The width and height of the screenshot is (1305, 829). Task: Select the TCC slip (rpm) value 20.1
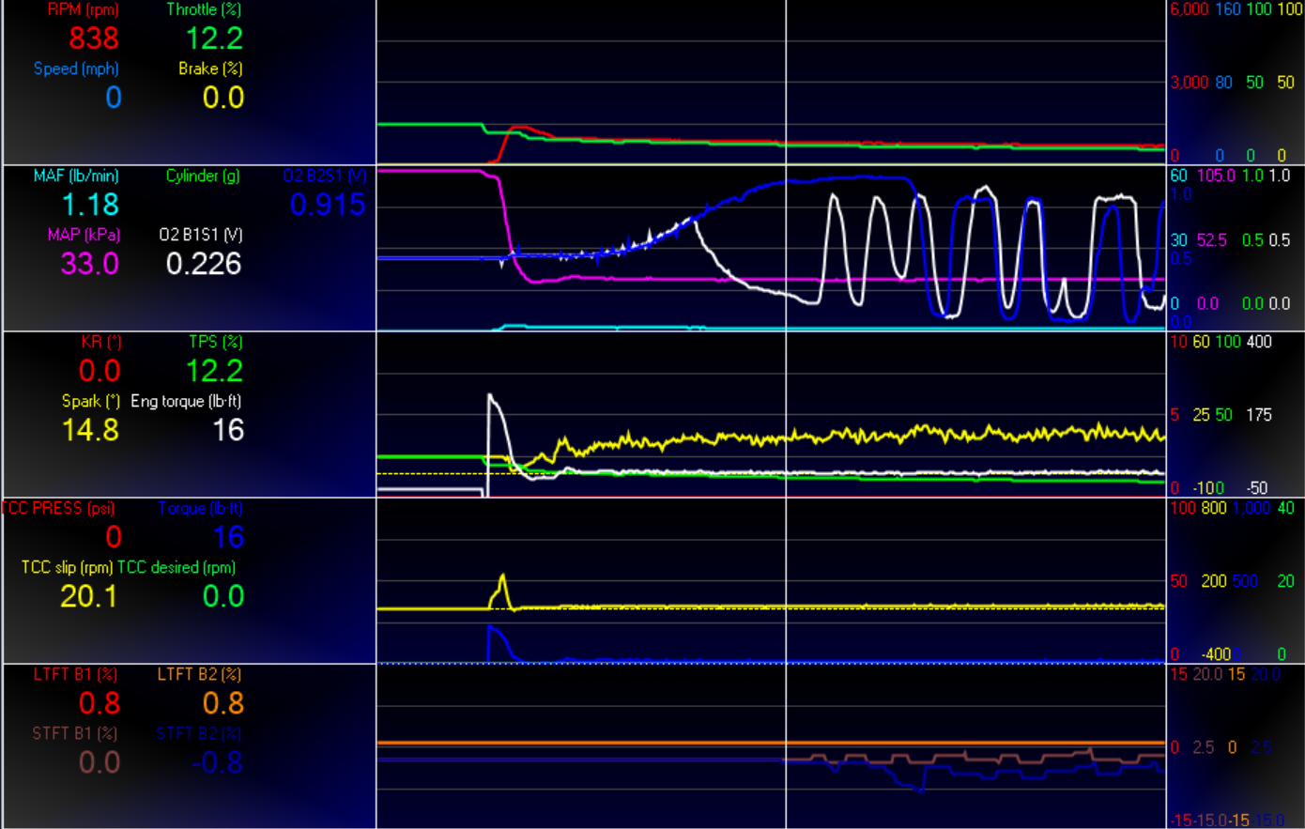pos(89,596)
